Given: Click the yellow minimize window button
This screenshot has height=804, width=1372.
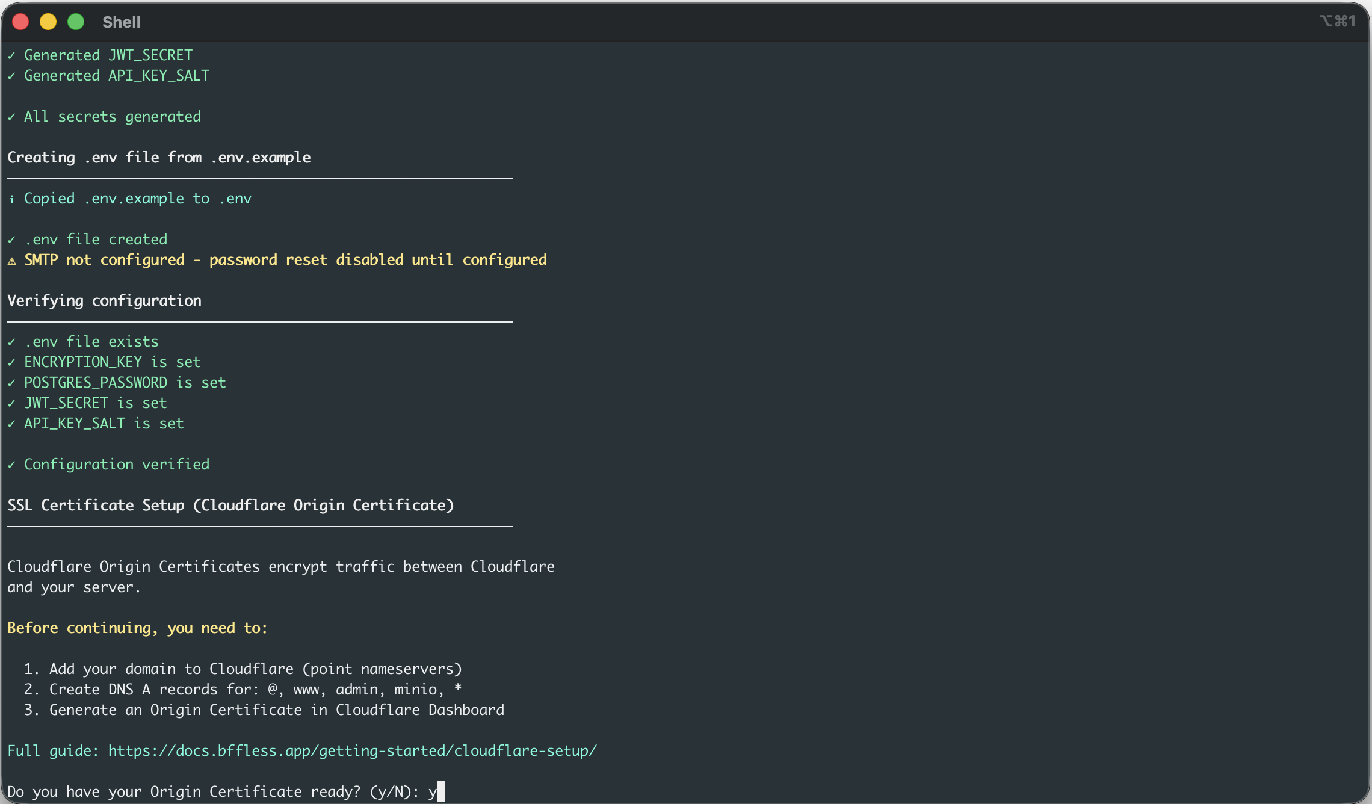Looking at the screenshot, I should pyautogui.click(x=48, y=22).
